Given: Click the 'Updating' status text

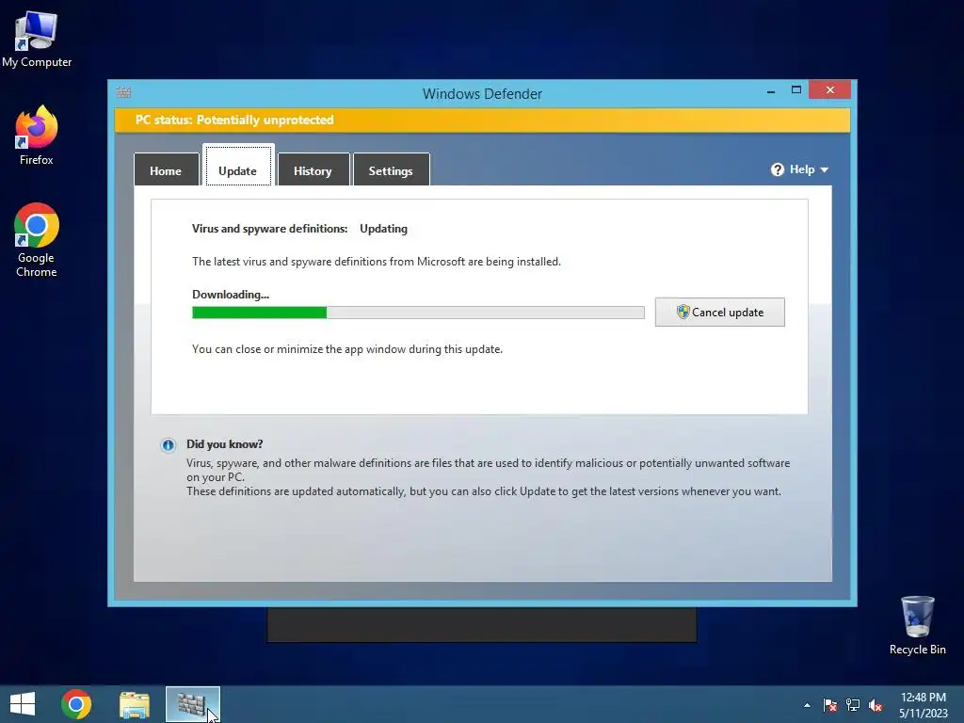Looking at the screenshot, I should [384, 229].
